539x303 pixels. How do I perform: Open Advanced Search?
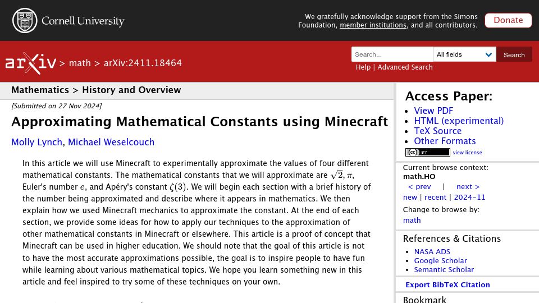[x=405, y=67]
